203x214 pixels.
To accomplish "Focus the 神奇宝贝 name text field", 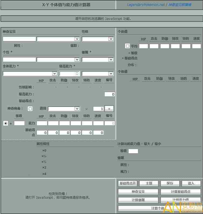I will pyautogui.click(x=19, y=39).
